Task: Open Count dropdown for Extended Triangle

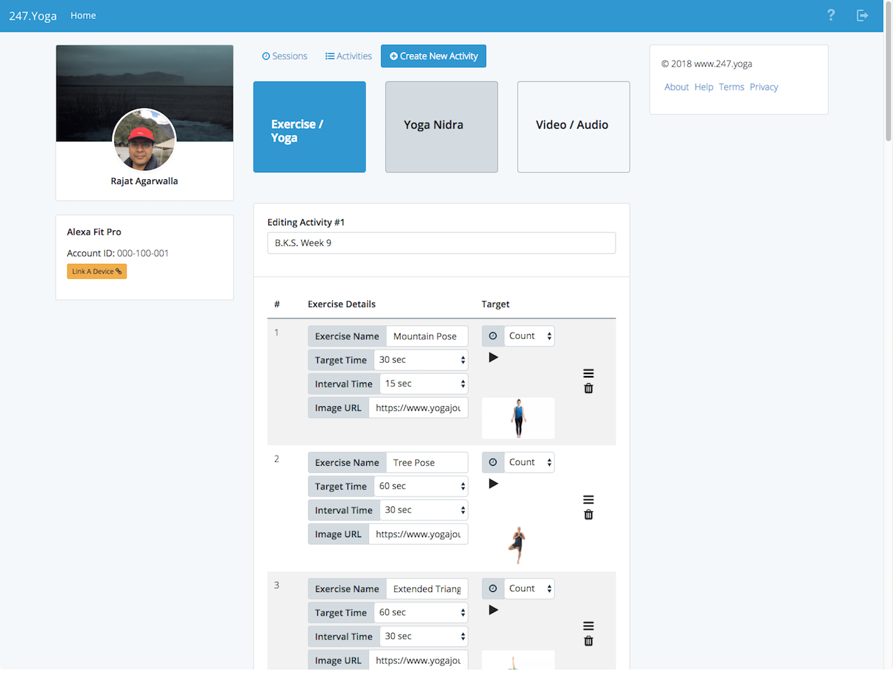Action: pyautogui.click(x=529, y=588)
